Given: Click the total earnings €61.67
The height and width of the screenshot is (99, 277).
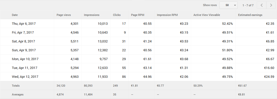Looking at the screenshot, I should point(242,86).
